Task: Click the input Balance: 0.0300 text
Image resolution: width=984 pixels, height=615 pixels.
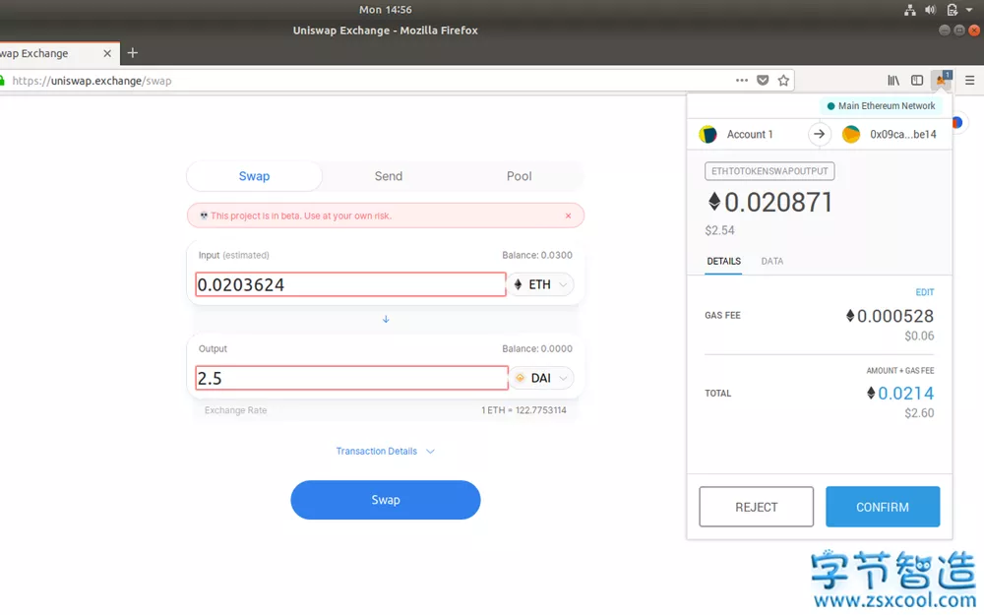Action: click(x=537, y=256)
